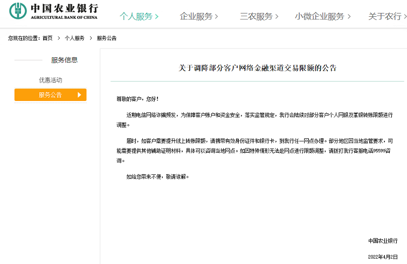
Task: Expand the chevron next to 企业服务
Action: 217,17
